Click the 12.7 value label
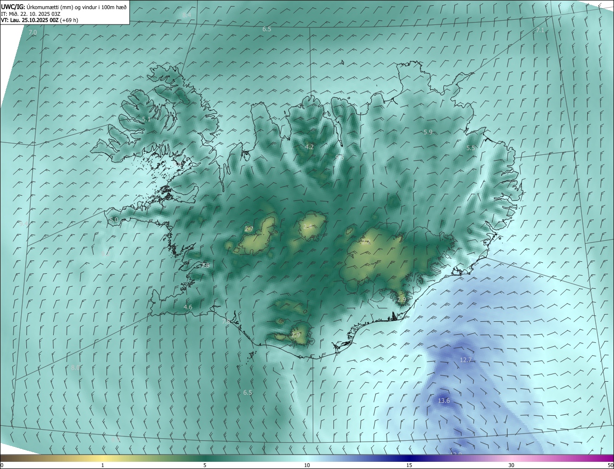The height and width of the screenshot is (469, 614). pyautogui.click(x=466, y=360)
